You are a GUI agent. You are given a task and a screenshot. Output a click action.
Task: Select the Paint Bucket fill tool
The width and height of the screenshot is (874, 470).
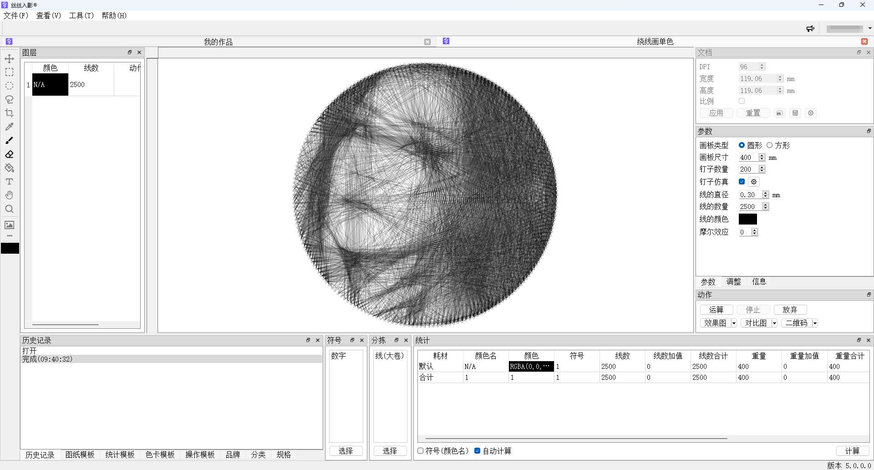tap(9, 168)
